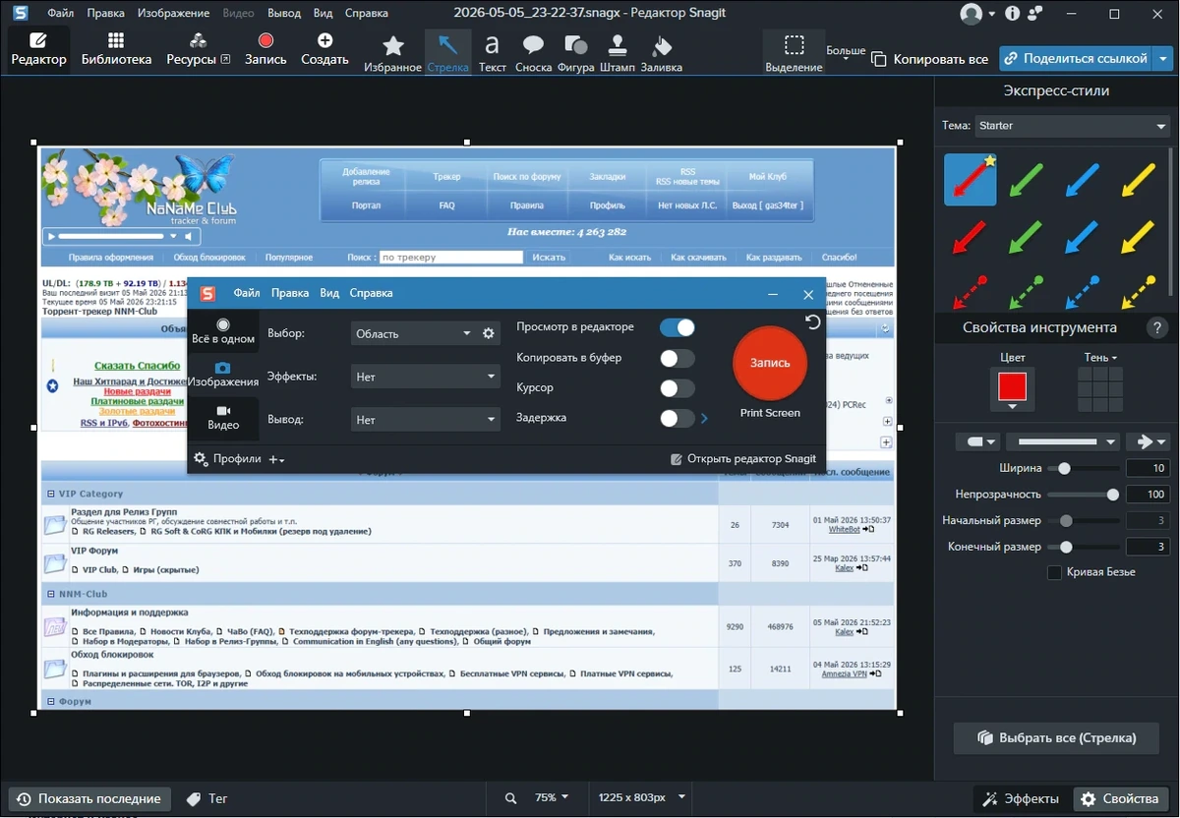Open the Properties (Свойства) panel

(1122, 798)
